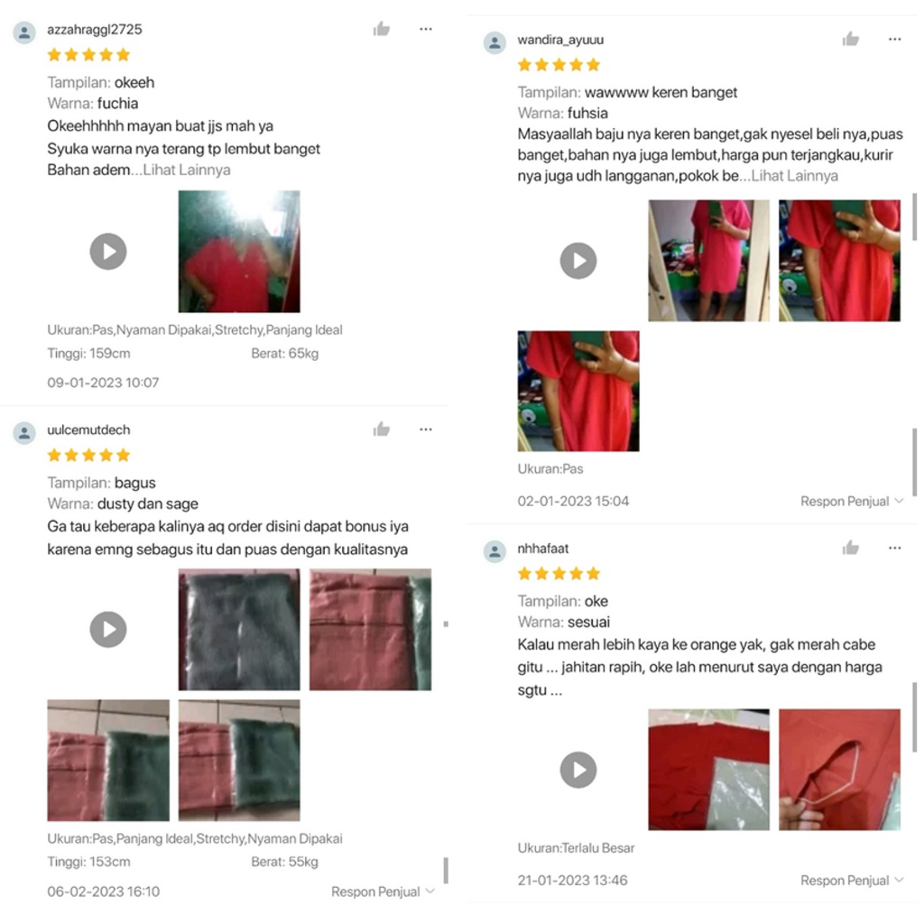
Task: Play wandira_ayuuu's review video
Action: click(x=578, y=261)
